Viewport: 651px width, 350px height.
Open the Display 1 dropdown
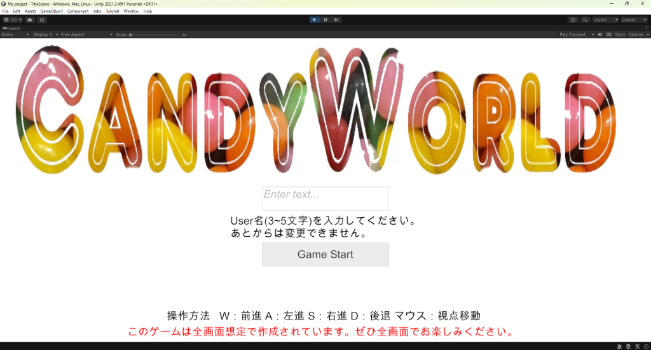pyautogui.click(x=45, y=34)
